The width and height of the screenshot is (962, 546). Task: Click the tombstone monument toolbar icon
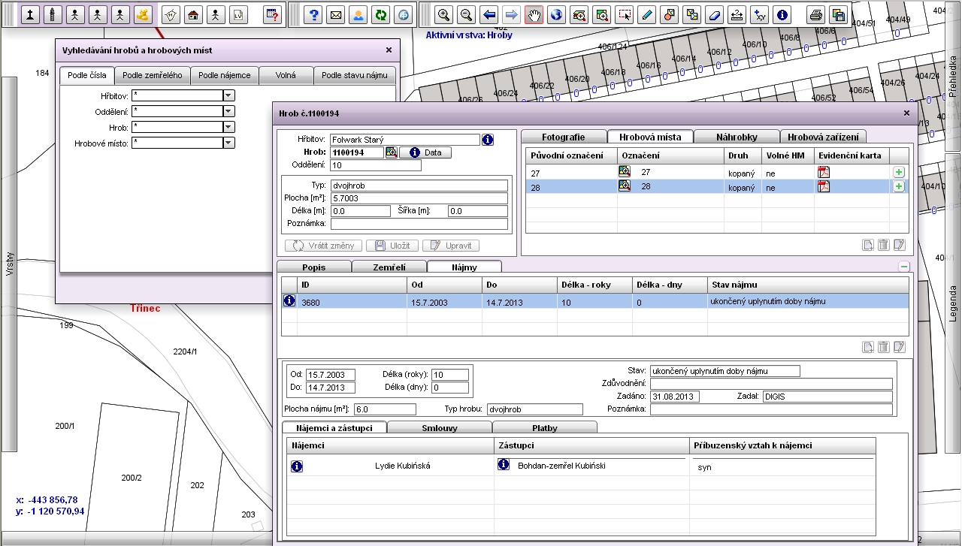coord(53,15)
